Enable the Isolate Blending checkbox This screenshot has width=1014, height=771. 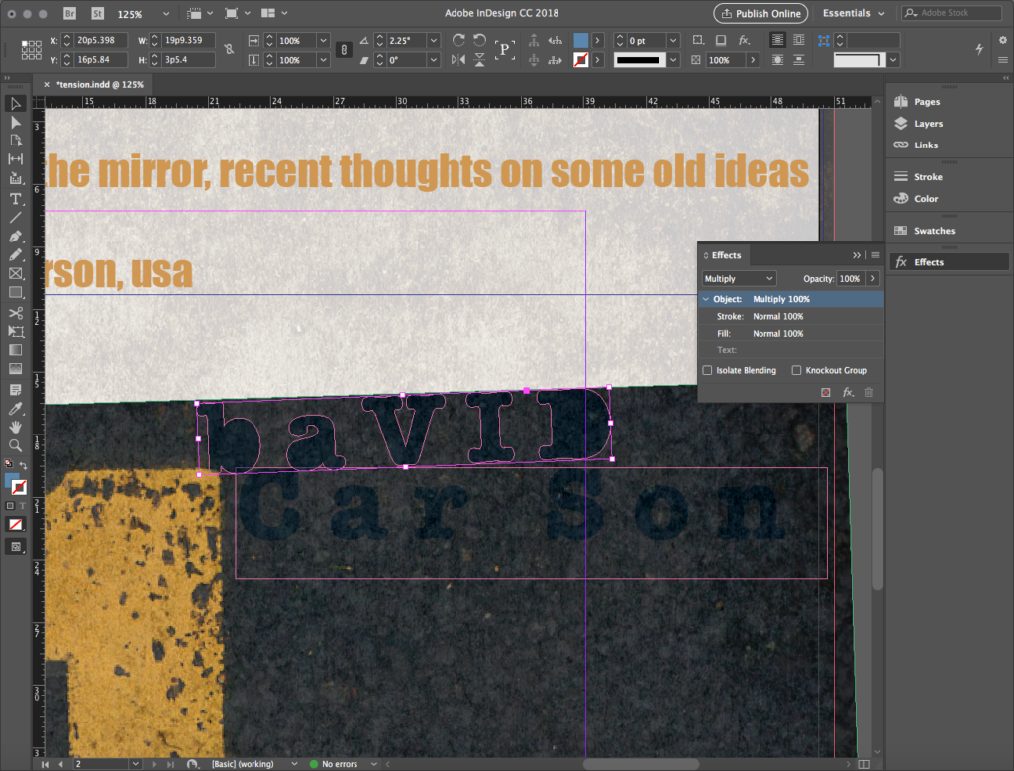(x=707, y=370)
